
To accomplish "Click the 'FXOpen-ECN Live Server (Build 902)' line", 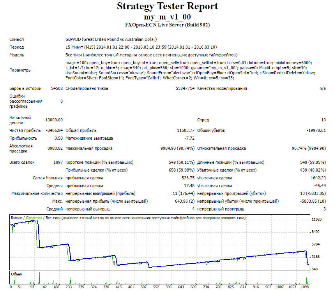I will point(167,25).
